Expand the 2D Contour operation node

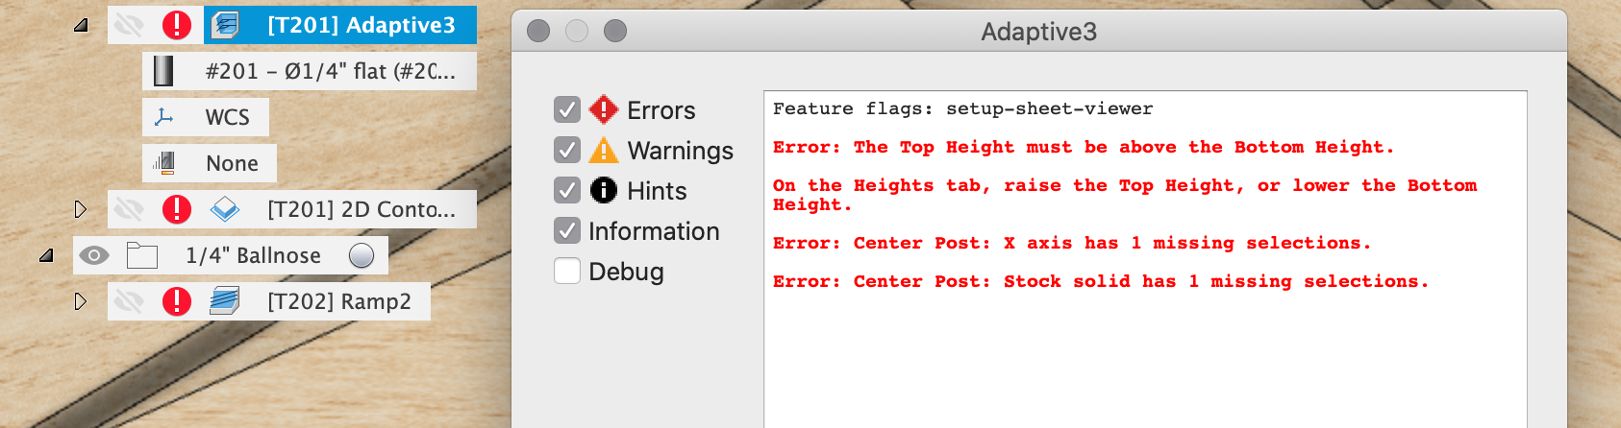click(81, 209)
